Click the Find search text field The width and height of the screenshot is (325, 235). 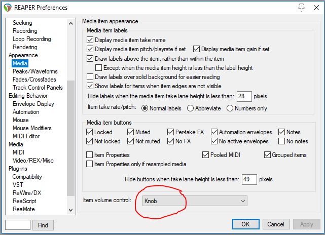point(18,225)
